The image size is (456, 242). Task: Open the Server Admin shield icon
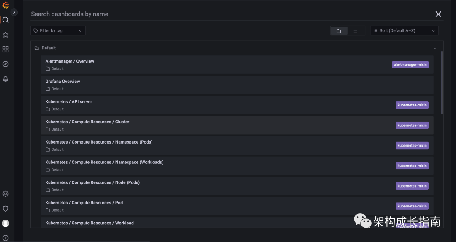point(5,209)
